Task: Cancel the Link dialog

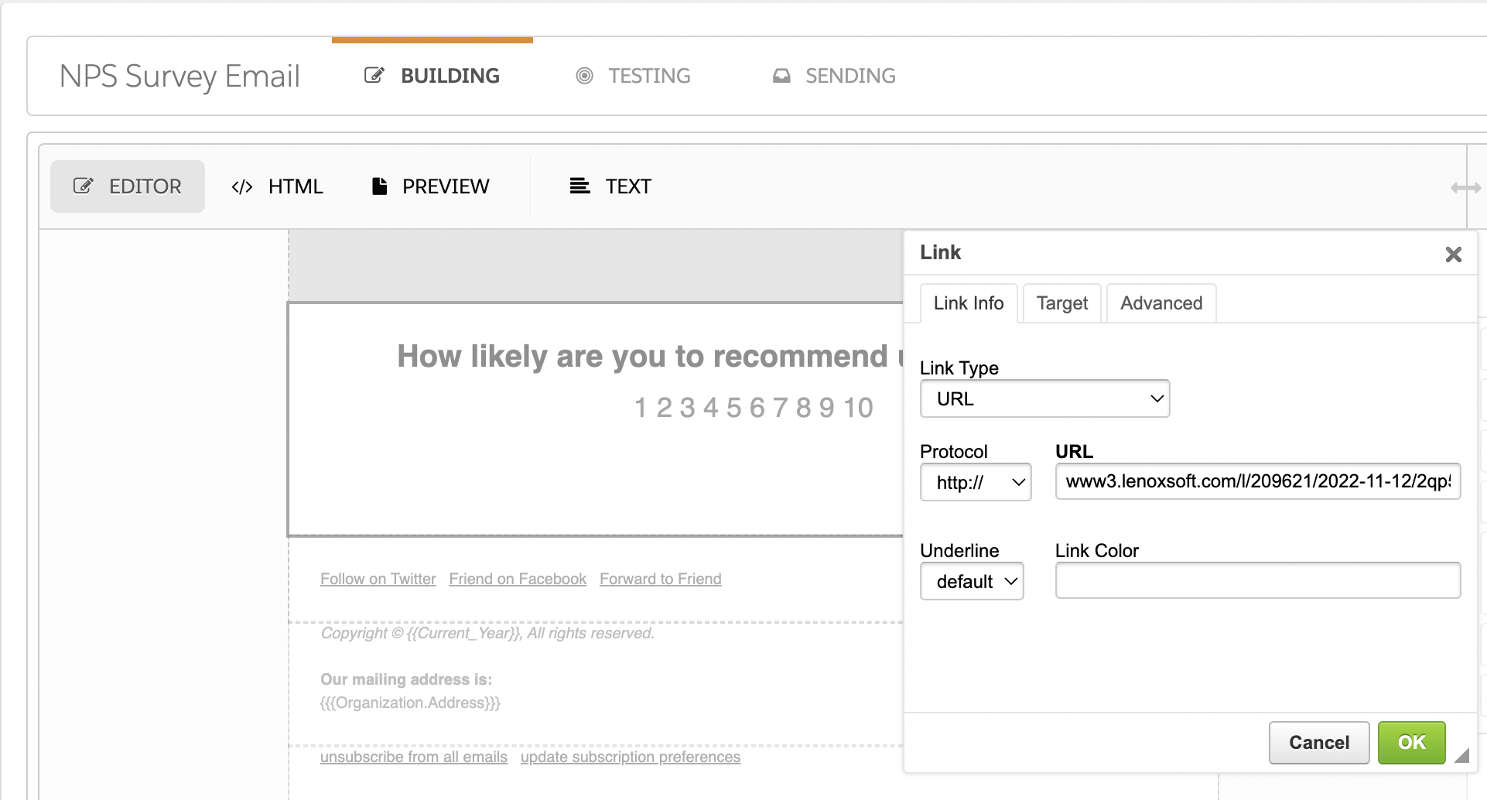Action: pos(1319,743)
